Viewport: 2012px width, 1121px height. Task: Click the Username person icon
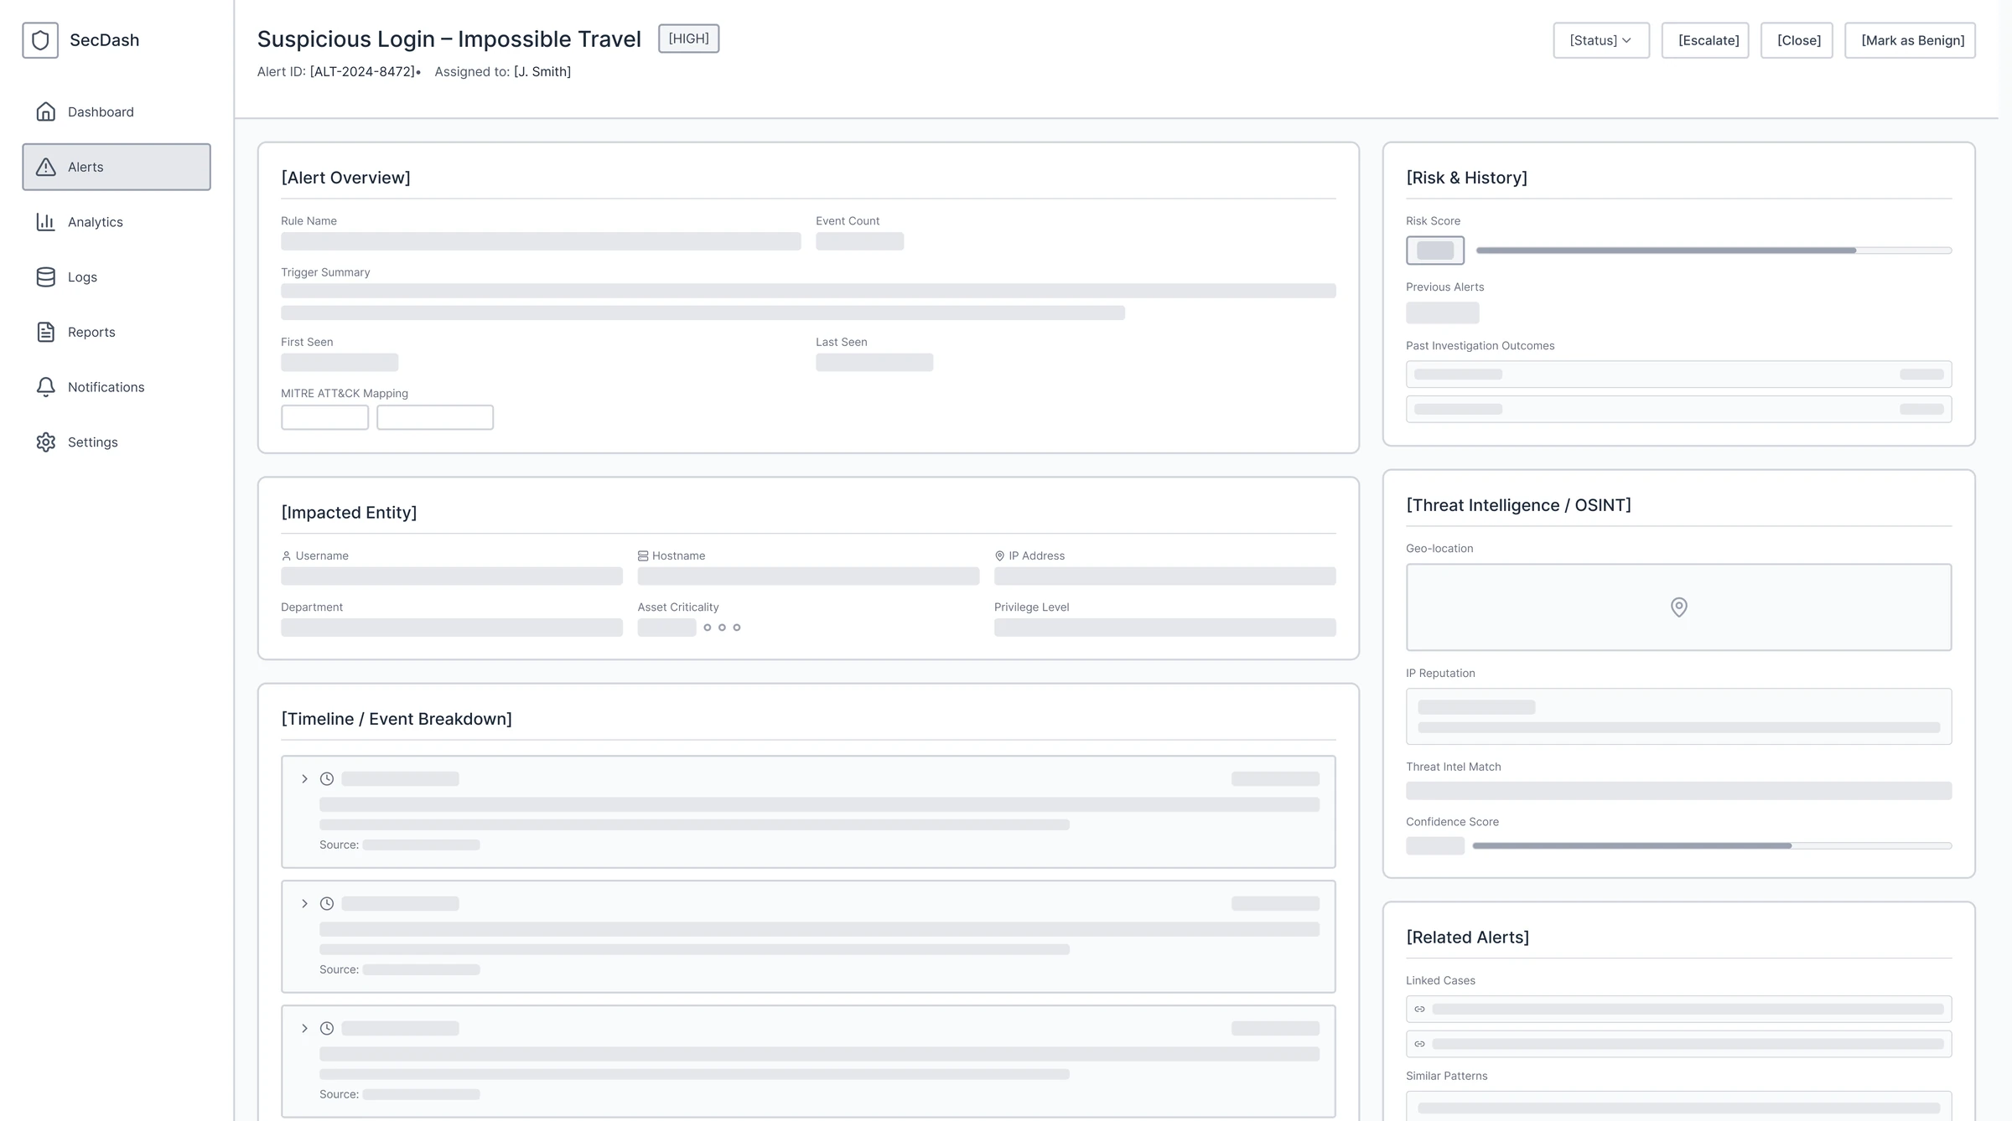286,555
